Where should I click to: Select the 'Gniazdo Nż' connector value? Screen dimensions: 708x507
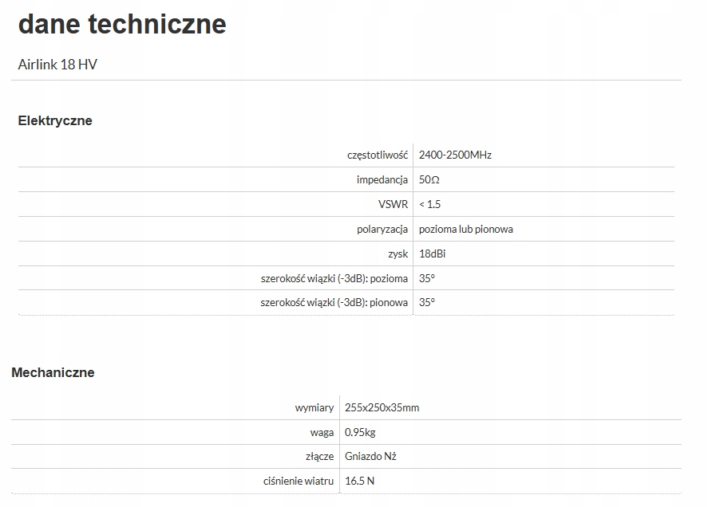point(370,457)
